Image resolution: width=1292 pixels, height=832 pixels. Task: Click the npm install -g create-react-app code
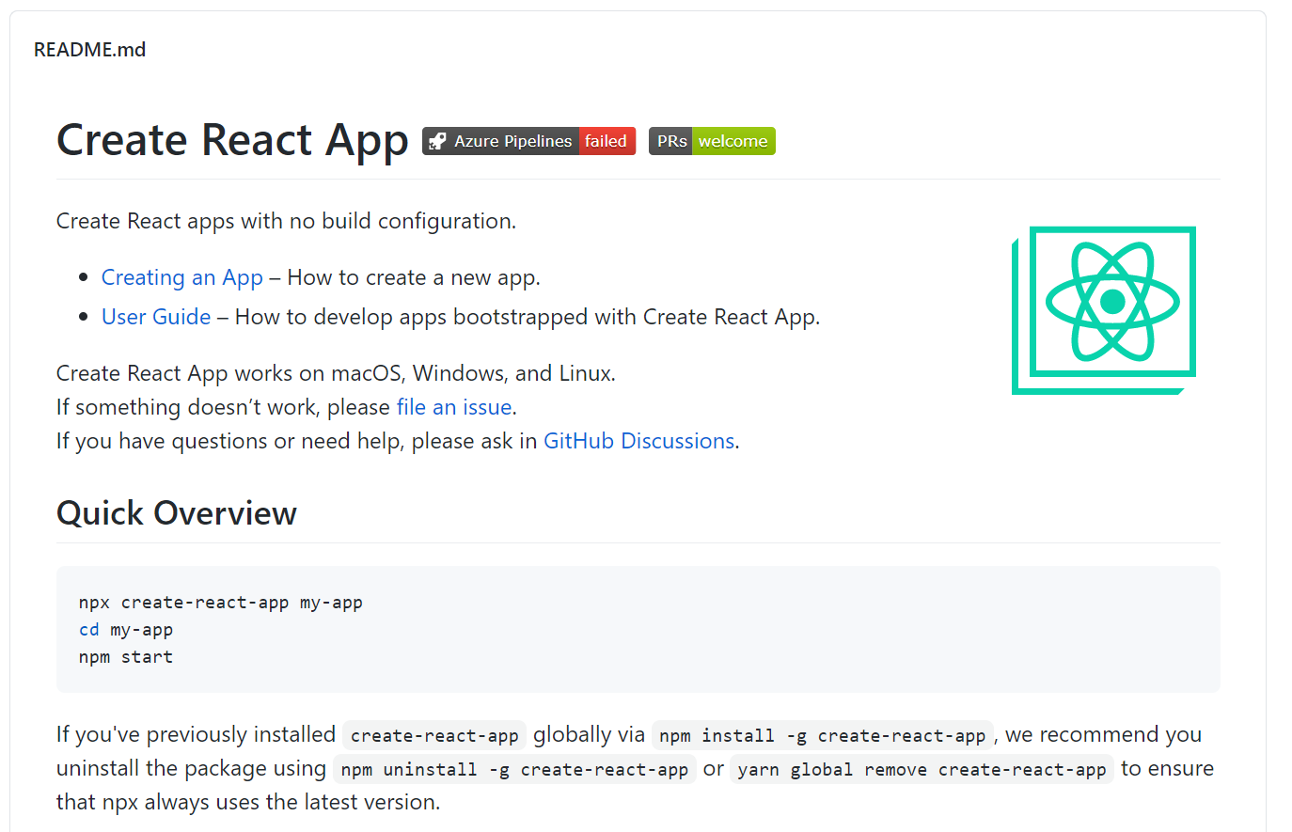click(823, 735)
